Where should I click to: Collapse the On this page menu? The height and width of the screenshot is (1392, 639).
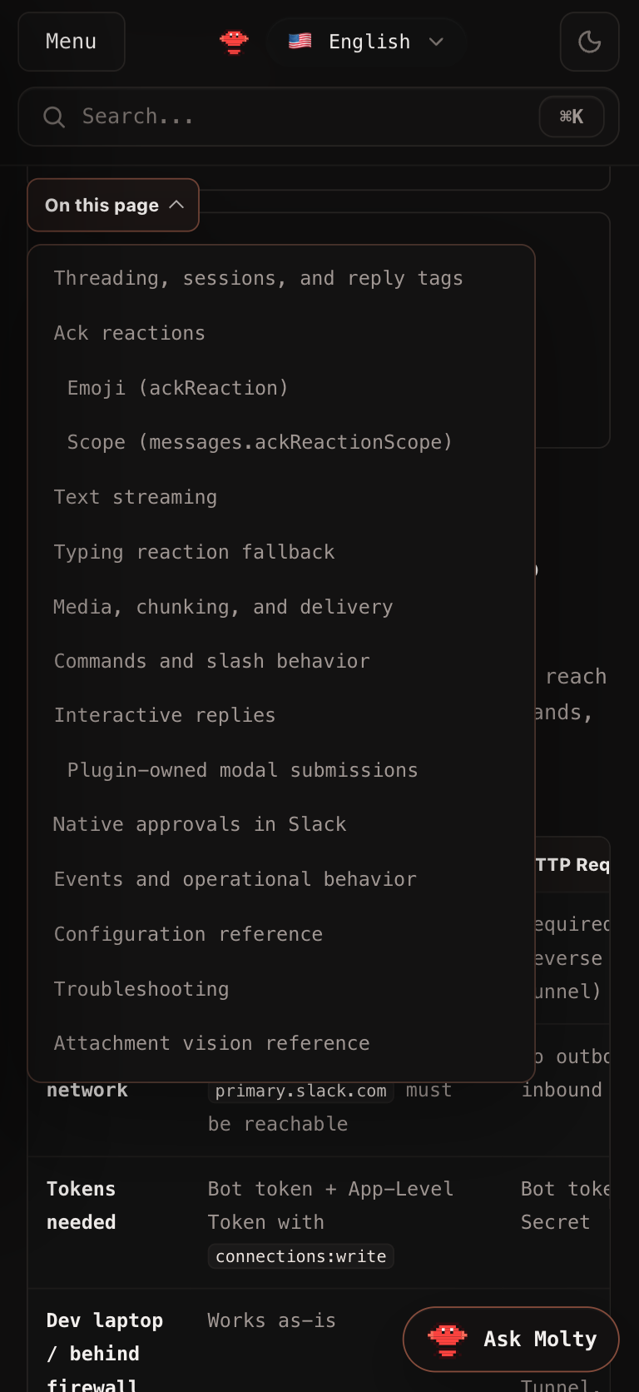pos(113,205)
